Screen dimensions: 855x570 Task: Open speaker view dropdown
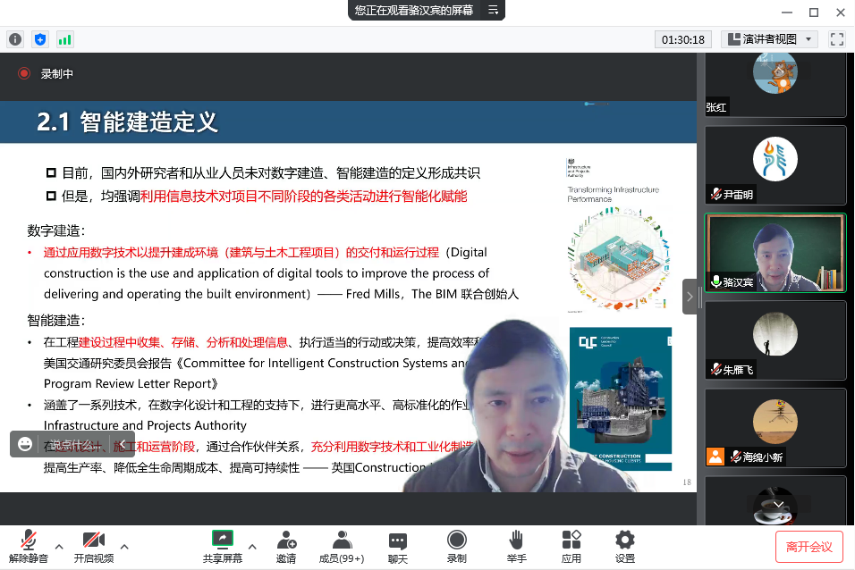point(769,39)
